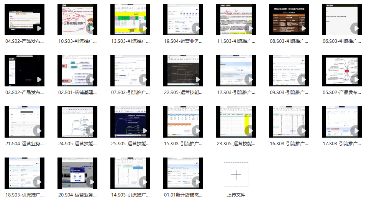
Task: Select file name 09.S03-引流推广...
Action: 289,93
